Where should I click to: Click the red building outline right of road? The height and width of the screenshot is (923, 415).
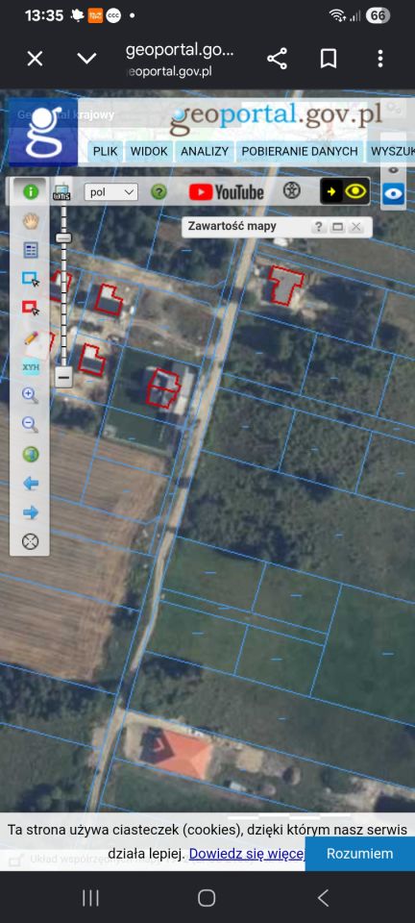tap(285, 285)
